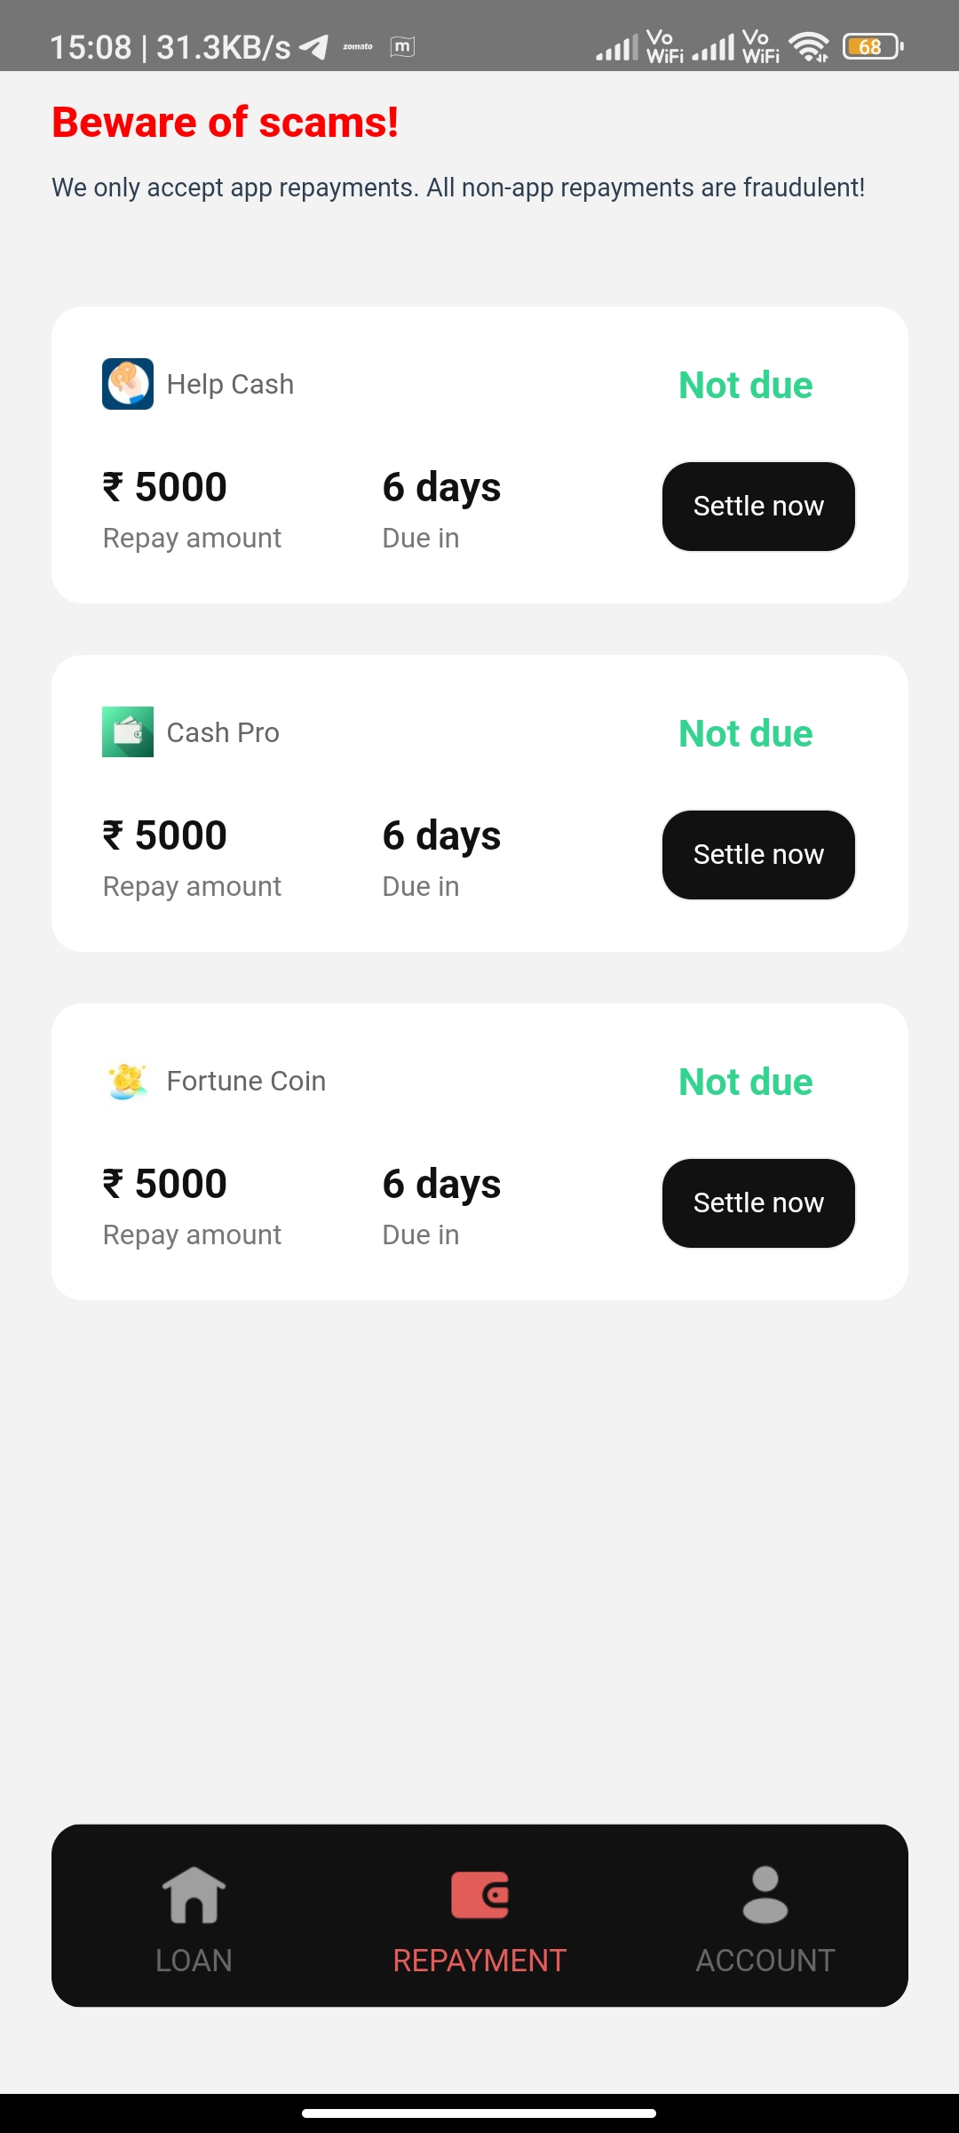Open the Account person icon
The image size is (959, 2133).
tap(765, 1895)
